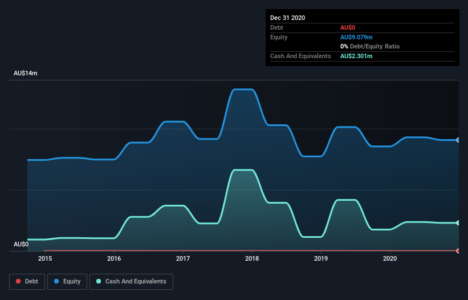
Task: Click the Debt label in tooltip
Action: (x=276, y=27)
